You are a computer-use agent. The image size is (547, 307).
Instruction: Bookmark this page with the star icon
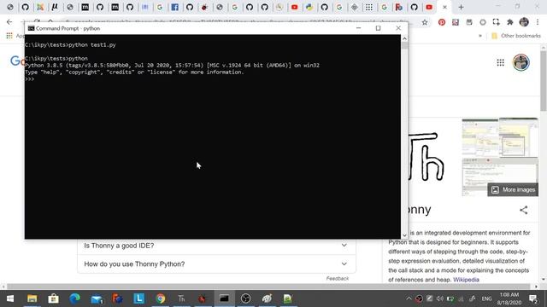pyautogui.click(x=425, y=22)
